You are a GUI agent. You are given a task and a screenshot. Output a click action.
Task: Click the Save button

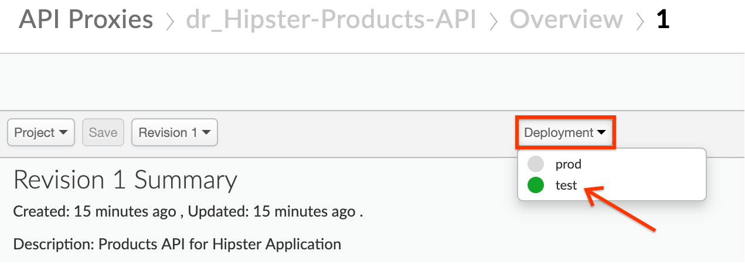coord(103,132)
